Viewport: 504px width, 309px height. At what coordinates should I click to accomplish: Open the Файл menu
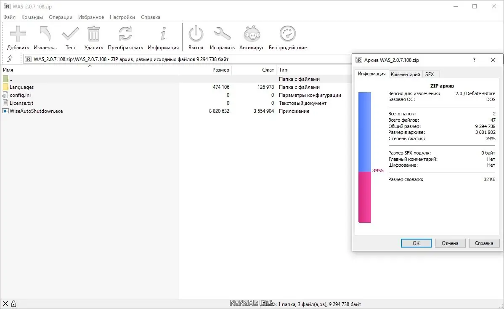(x=9, y=17)
